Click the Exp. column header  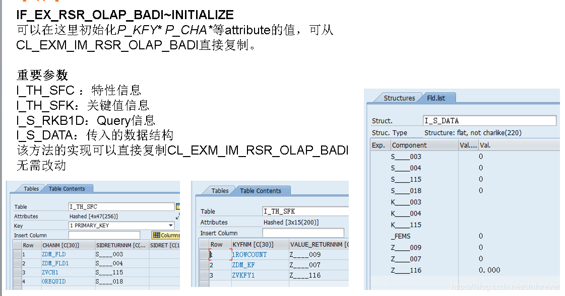tap(380, 145)
